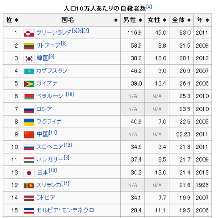Open footnote [7] next to グリーンランド
The height and width of the screenshot is (218, 216).
coord(86,31)
